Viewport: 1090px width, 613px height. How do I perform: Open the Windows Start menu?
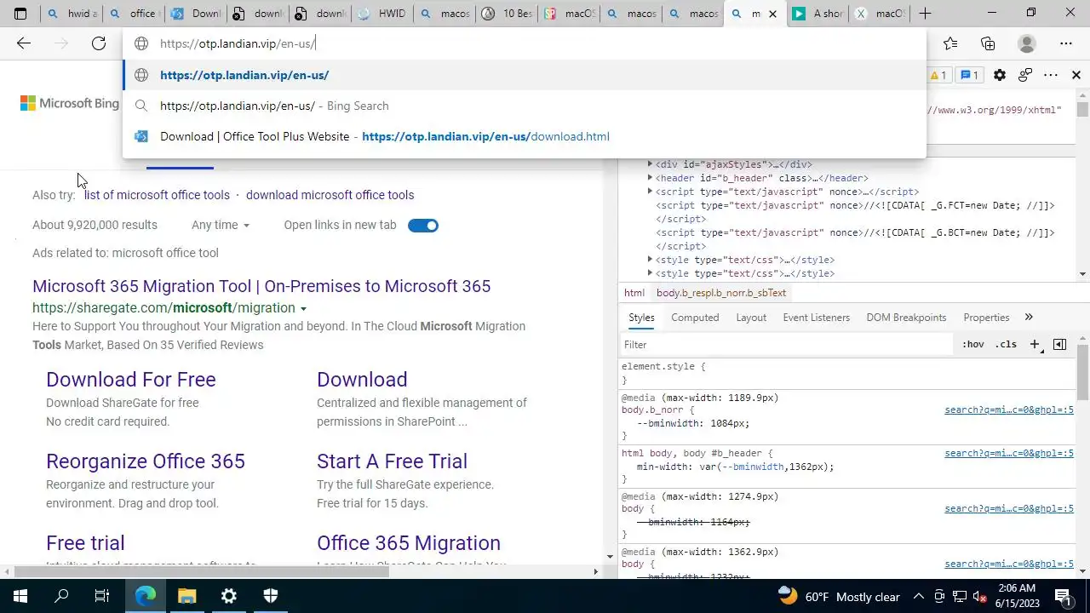tap(20, 596)
